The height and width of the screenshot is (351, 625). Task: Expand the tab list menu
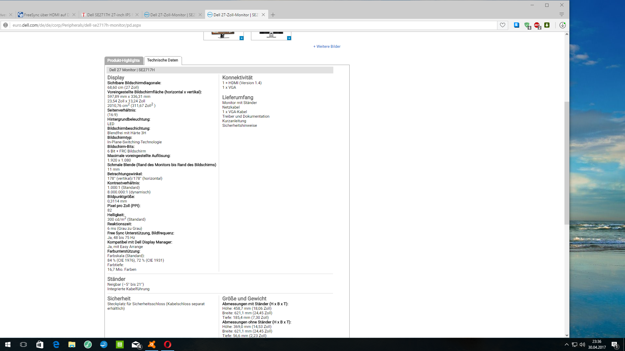coord(562,14)
